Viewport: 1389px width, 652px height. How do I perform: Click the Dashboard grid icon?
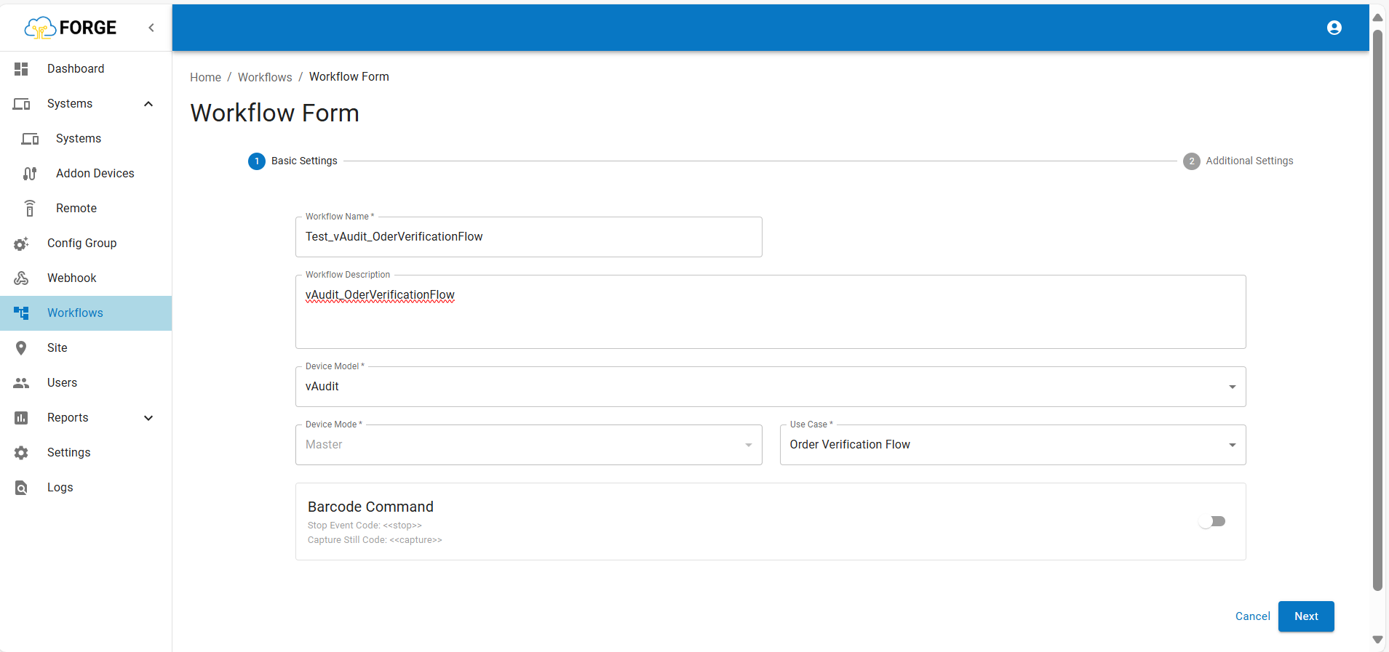[21, 69]
